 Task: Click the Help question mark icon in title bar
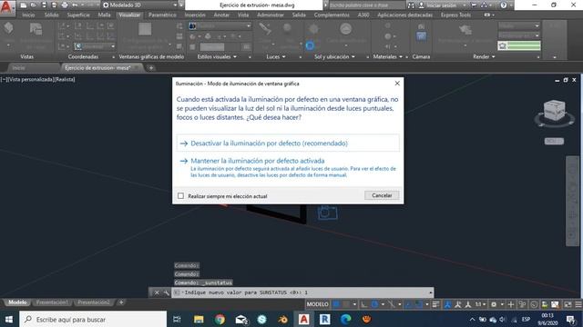[504, 5]
